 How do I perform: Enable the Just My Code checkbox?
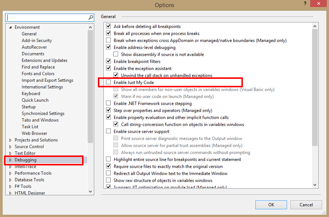tap(108, 82)
